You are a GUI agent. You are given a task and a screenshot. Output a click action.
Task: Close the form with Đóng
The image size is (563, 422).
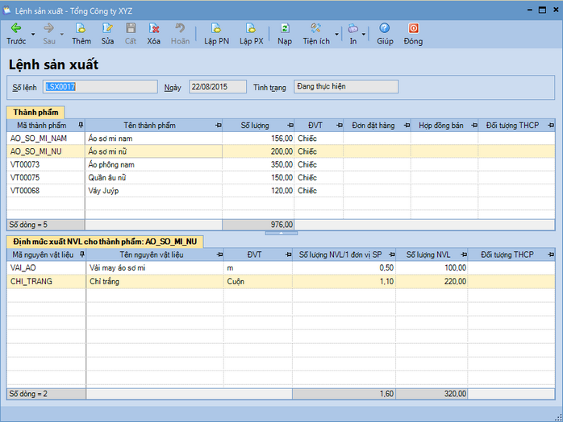pos(413,34)
